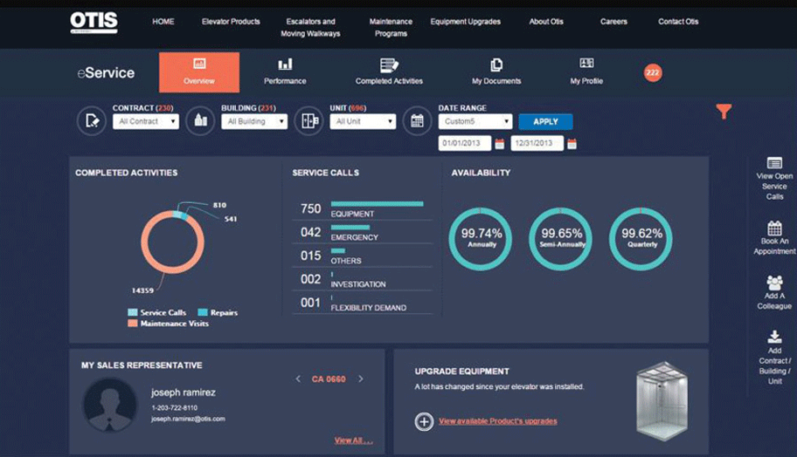
Task: Open About Otis menu
Action: click(546, 22)
